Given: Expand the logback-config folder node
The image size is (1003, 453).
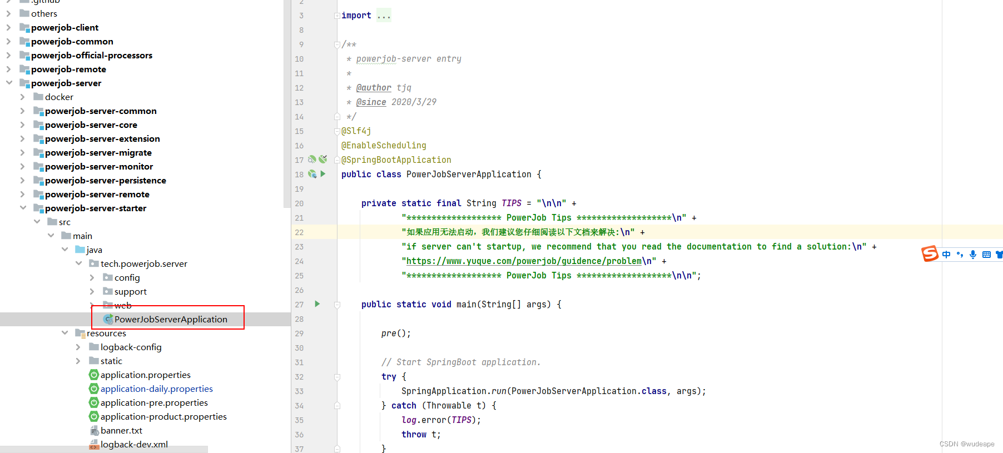Looking at the screenshot, I should pyautogui.click(x=78, y=347).
